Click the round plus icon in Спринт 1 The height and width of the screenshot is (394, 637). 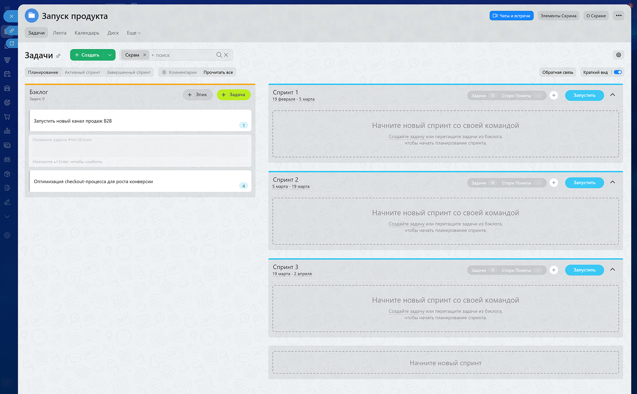[554, 95]
